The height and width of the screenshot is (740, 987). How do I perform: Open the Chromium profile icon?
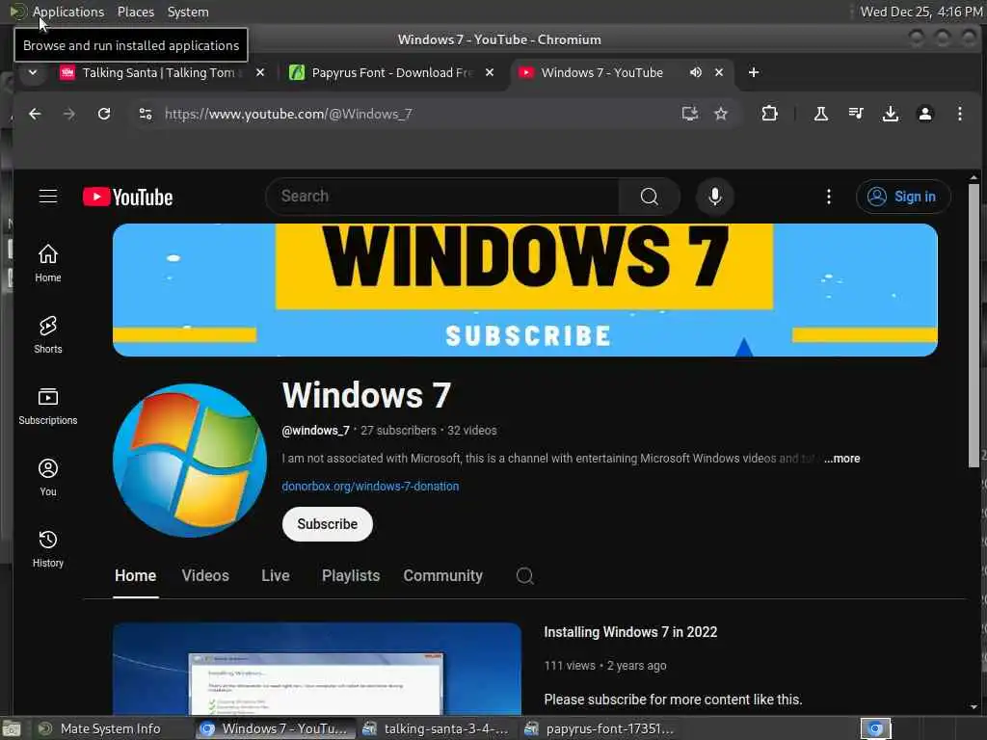pos(924,114)
